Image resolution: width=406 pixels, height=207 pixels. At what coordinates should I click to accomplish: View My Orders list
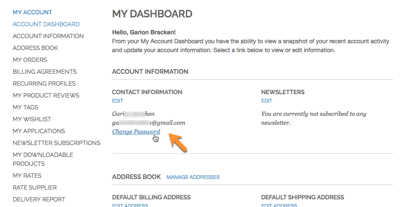(30, 60)
